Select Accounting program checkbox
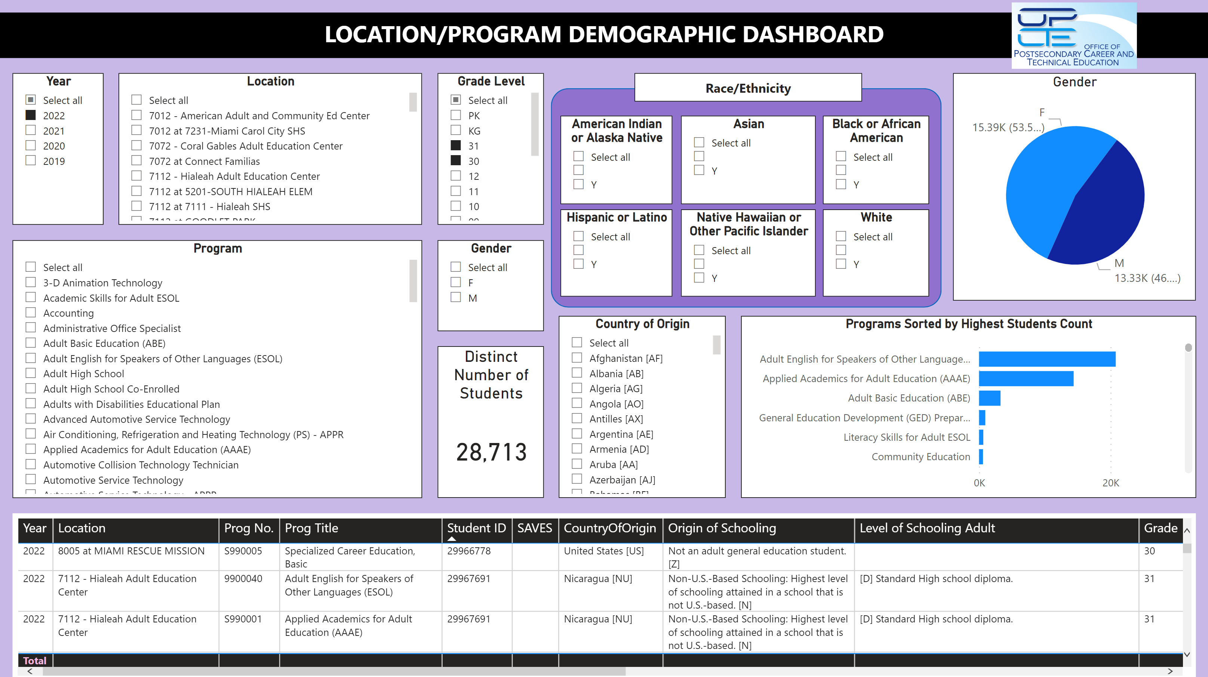 (x=31, y=312)
